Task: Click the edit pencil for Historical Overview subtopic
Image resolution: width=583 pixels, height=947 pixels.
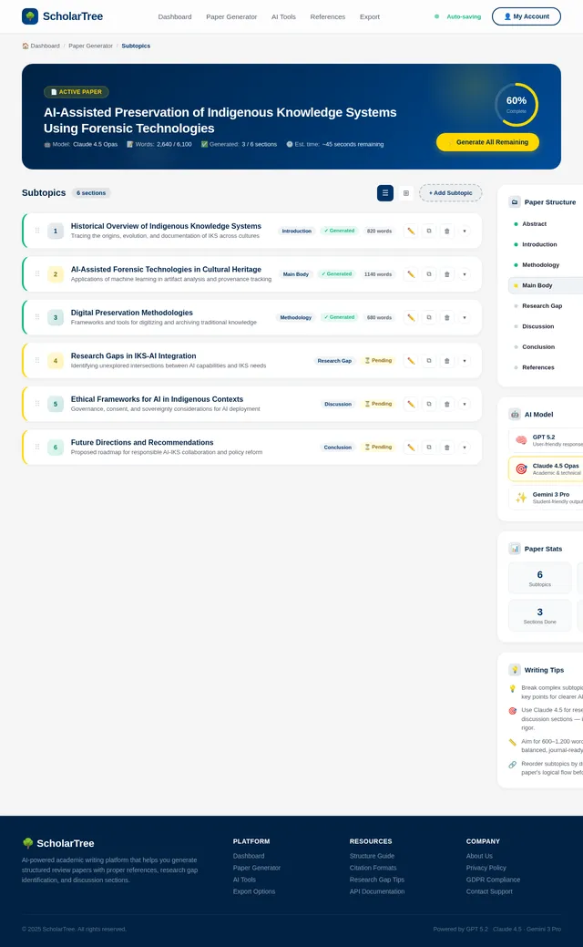Action: click(x=411, y=231)
